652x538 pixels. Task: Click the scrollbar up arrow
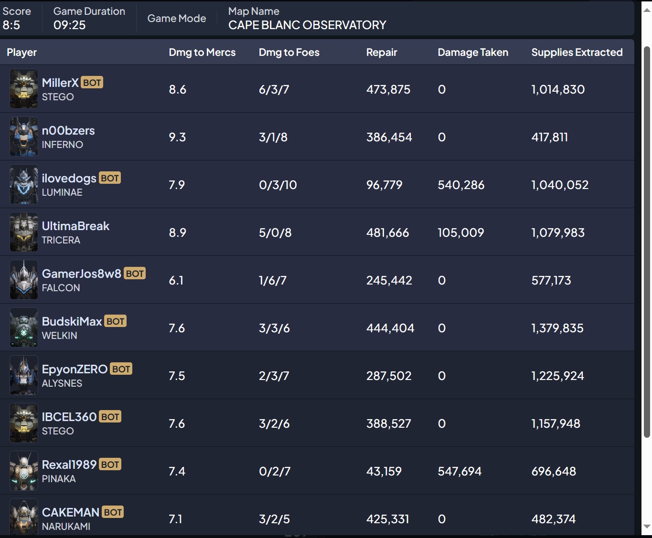click(647, 10)
